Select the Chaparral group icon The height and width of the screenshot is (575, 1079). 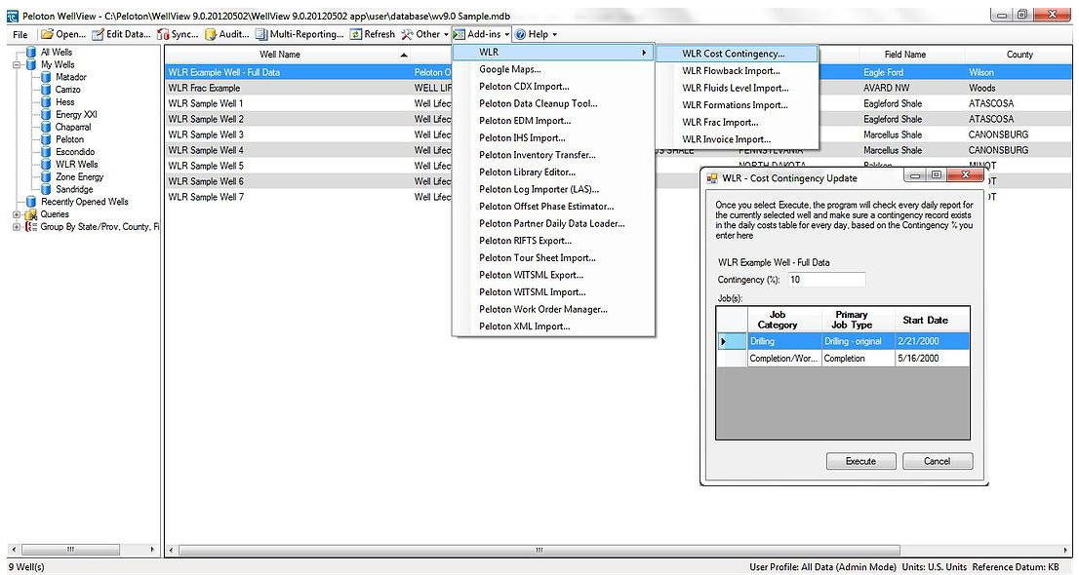coord(46,127)
